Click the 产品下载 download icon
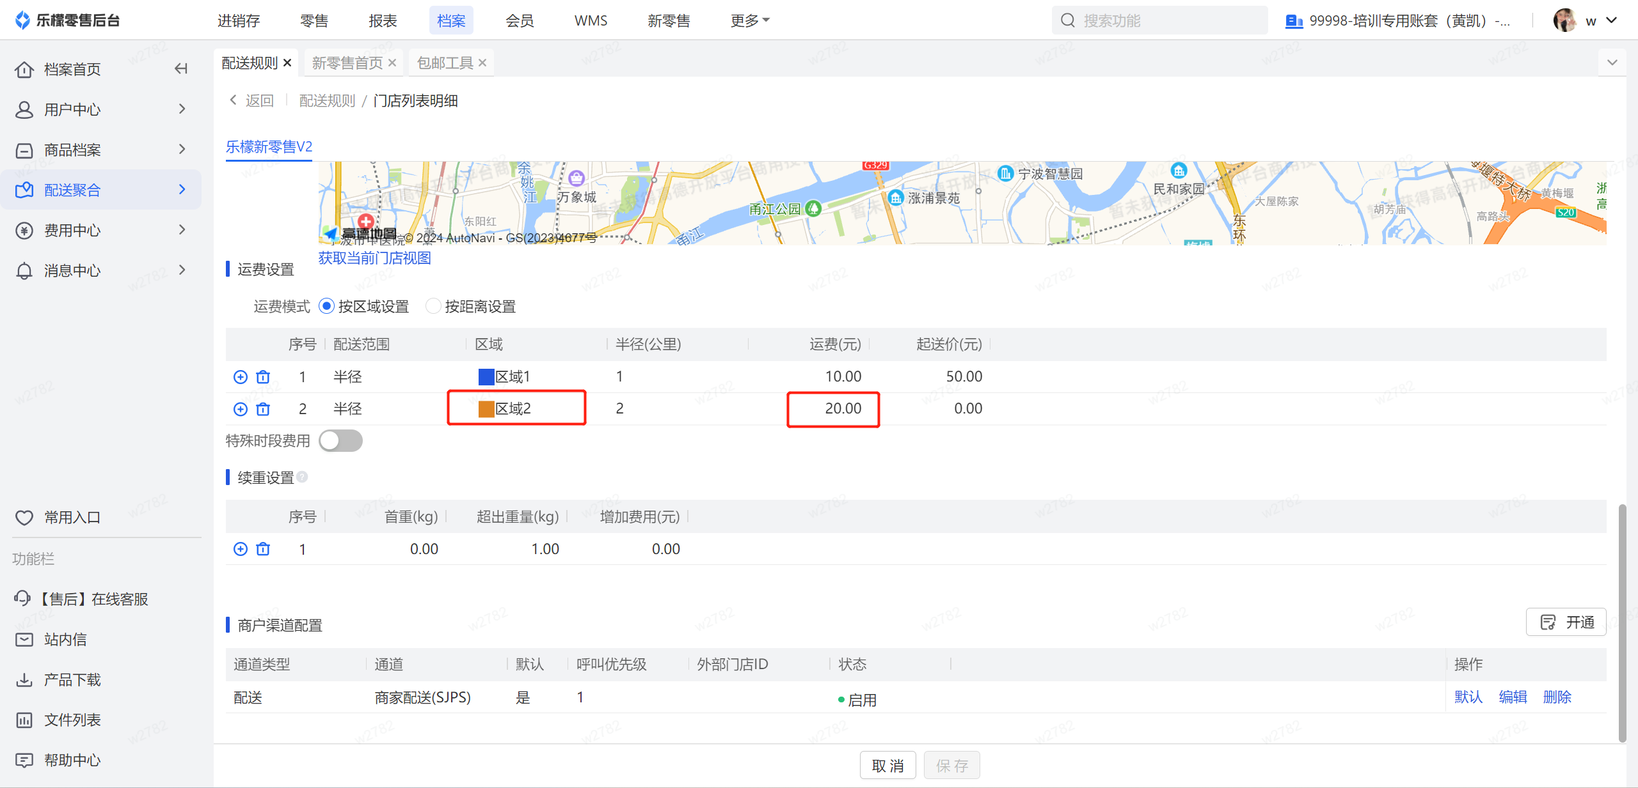This screenshot has width=1638, height=788. point(24,679)
